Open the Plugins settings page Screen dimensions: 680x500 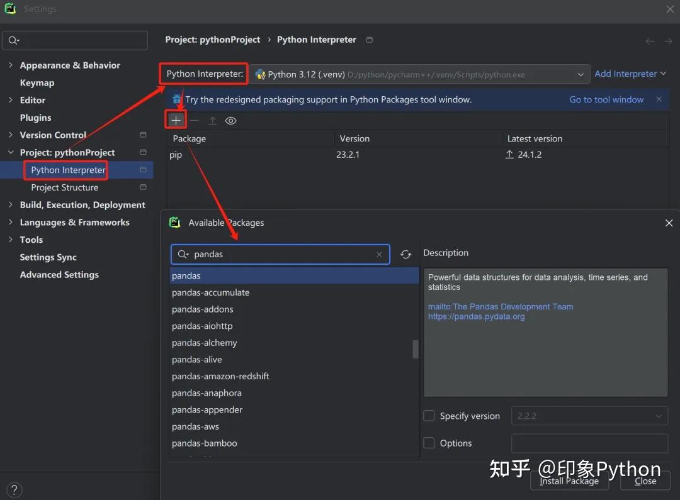click(x=36, y=118)
